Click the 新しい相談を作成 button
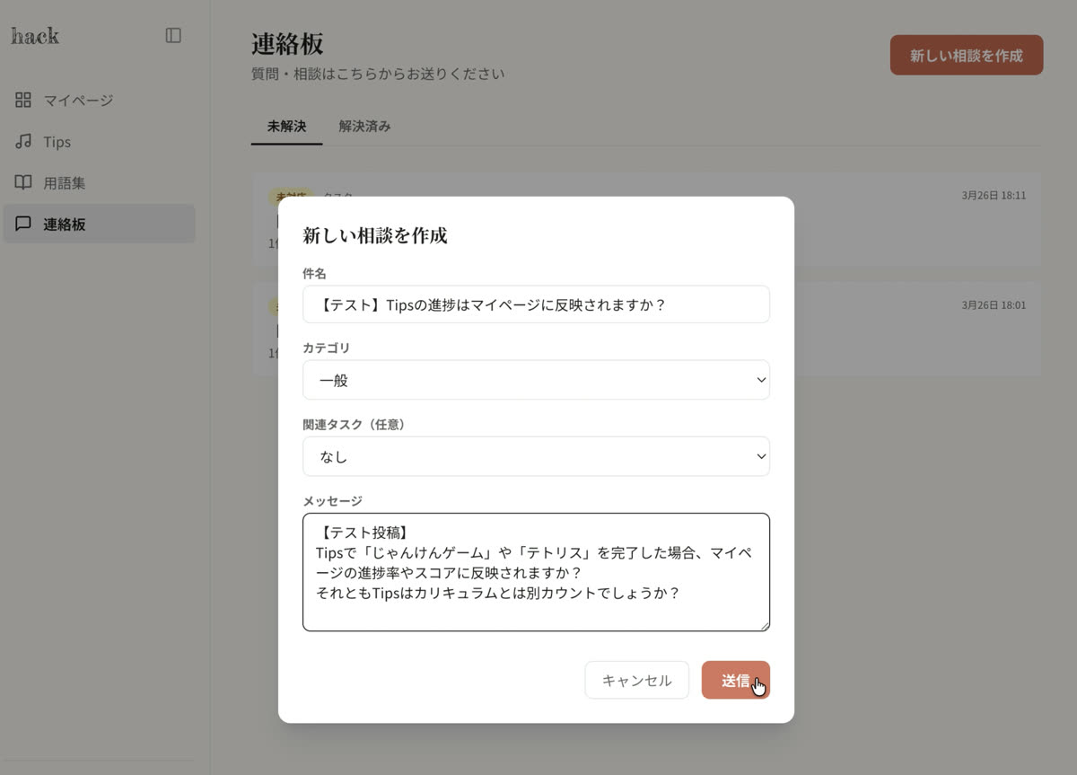Viewport: 1077px width, 775px height. pyautogui.click(x=967, y=55)
